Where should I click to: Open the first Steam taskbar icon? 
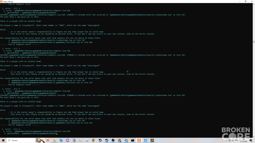100,140
